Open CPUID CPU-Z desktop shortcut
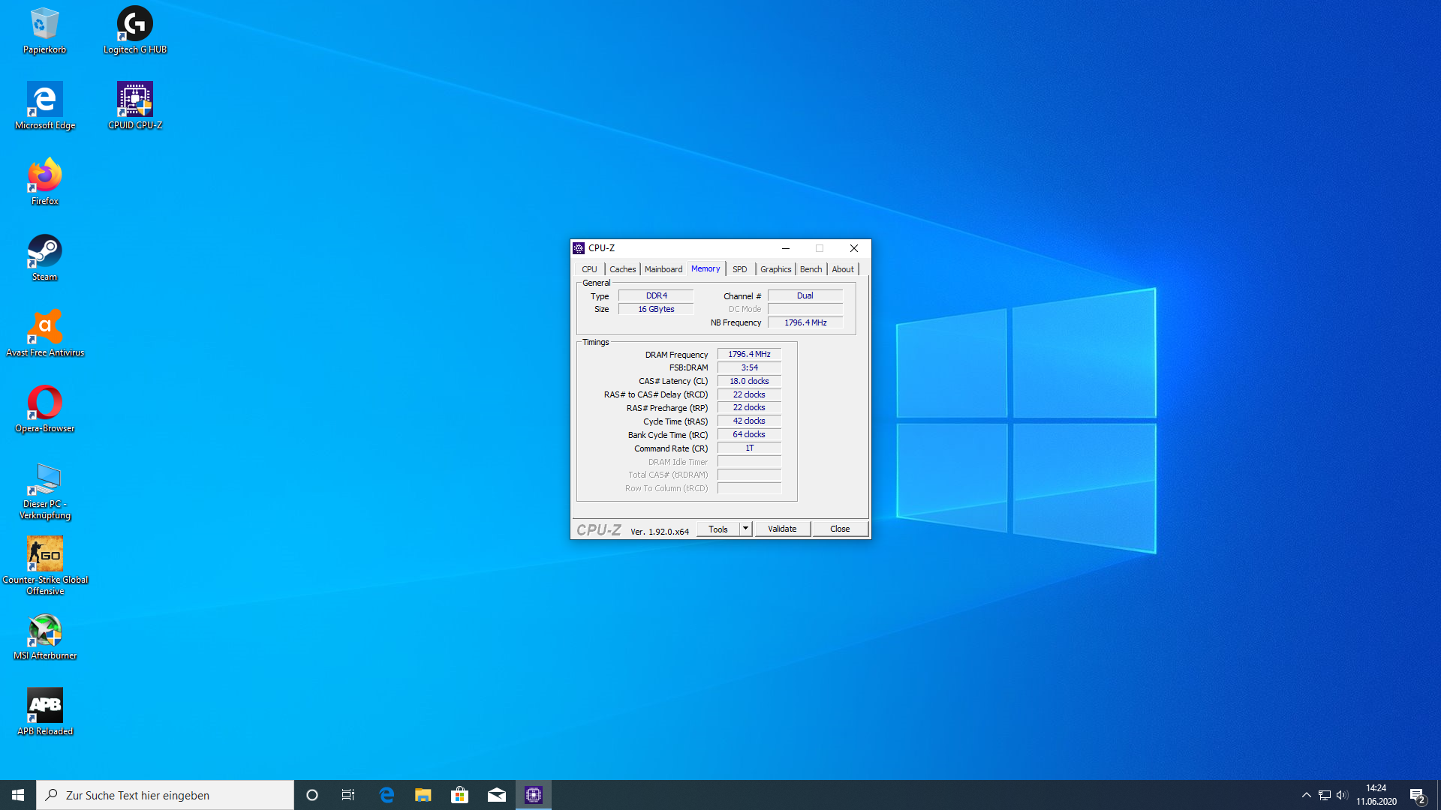 click(x=135, y=99)
